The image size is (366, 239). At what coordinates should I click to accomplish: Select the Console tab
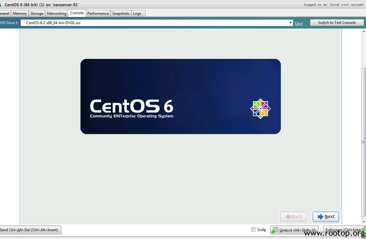[77, 13]
